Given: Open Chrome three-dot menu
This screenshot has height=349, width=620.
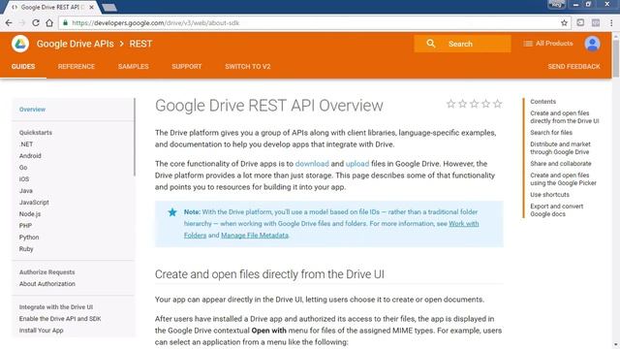Looking at the screenshot, I should coord(611,23).
